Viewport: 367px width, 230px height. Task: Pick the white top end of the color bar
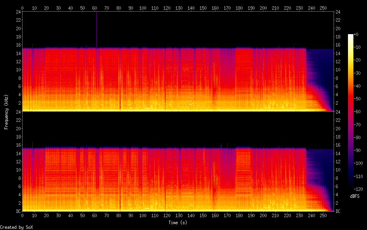[351, 35]
